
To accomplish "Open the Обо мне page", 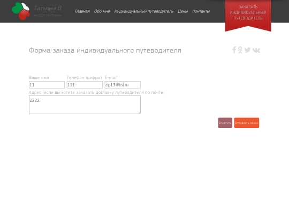I will [102, 11].
